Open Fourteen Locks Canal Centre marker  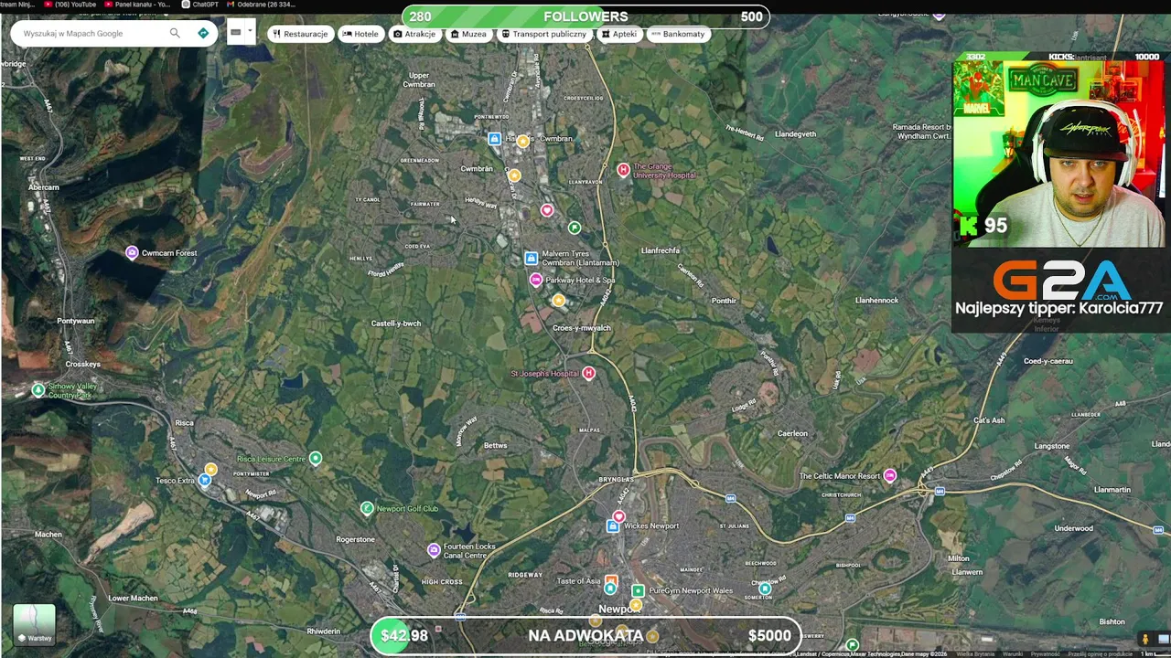pos(434,549)
